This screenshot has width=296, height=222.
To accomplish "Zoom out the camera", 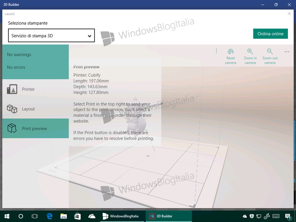I will click(x=270, y=56).
